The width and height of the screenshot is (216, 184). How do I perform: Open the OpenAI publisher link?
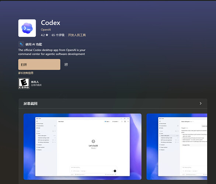point(46,29)
